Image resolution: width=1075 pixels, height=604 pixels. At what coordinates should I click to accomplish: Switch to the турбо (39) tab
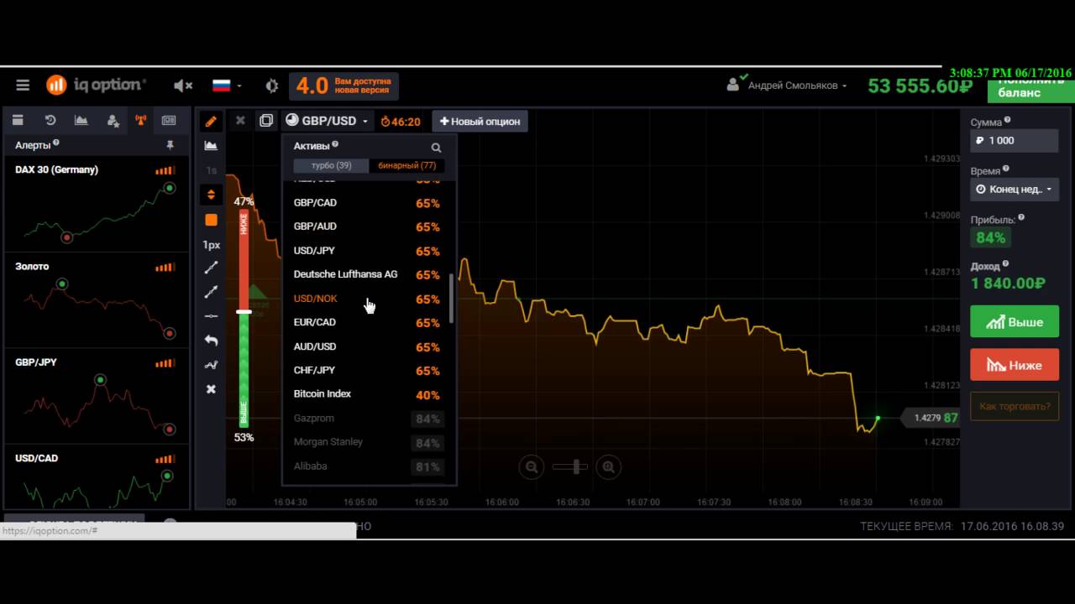pyautogui.click(x=331, y=165)
